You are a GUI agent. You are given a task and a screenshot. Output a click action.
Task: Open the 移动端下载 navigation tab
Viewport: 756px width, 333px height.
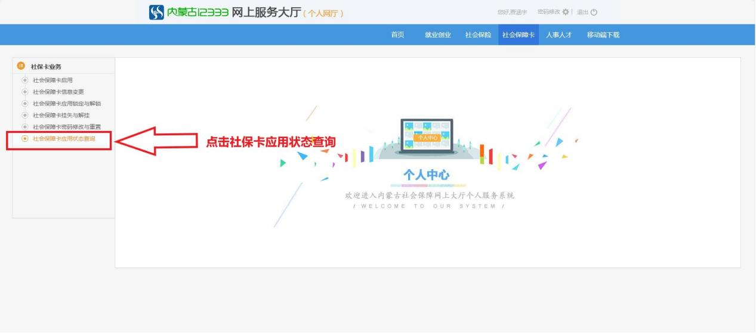tap(603, 35)
